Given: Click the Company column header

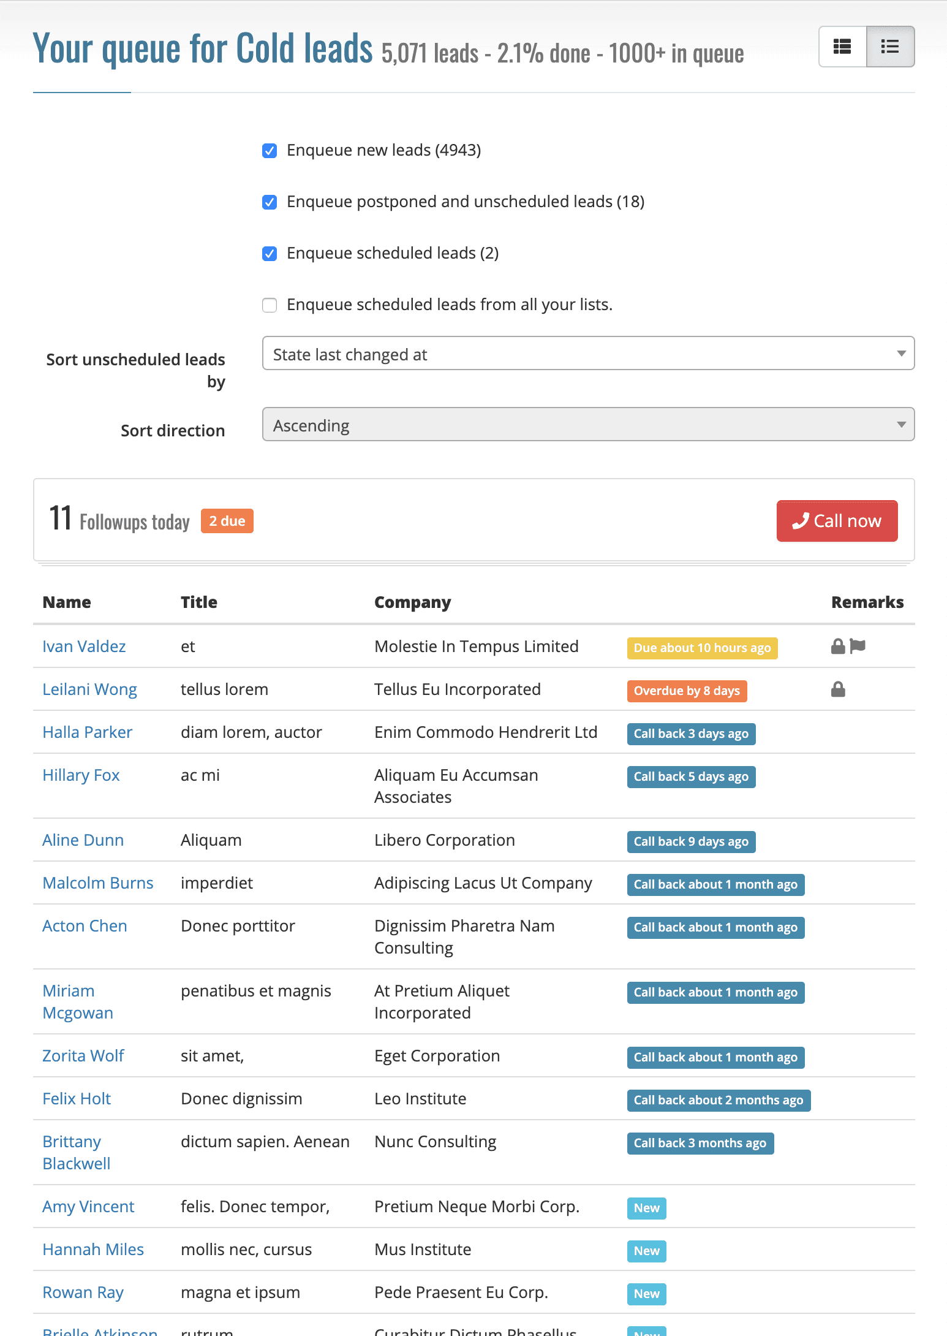Looking at the screenshot, I should click(412, 602).
